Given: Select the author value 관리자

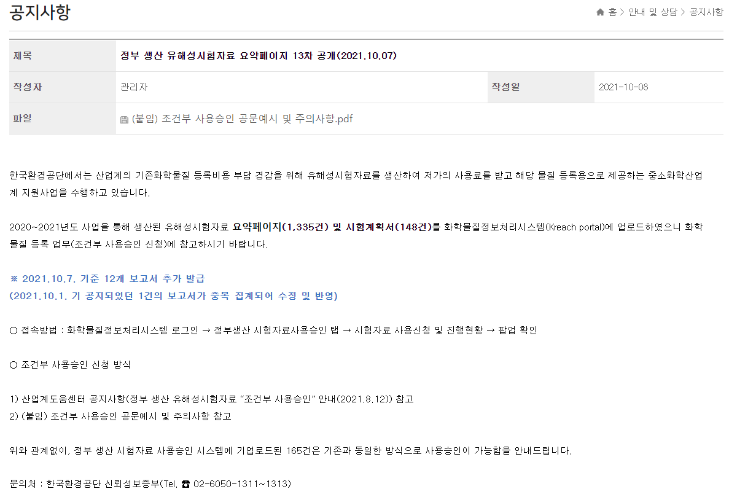Looking at the screenshot, I should tap(134, 87).
